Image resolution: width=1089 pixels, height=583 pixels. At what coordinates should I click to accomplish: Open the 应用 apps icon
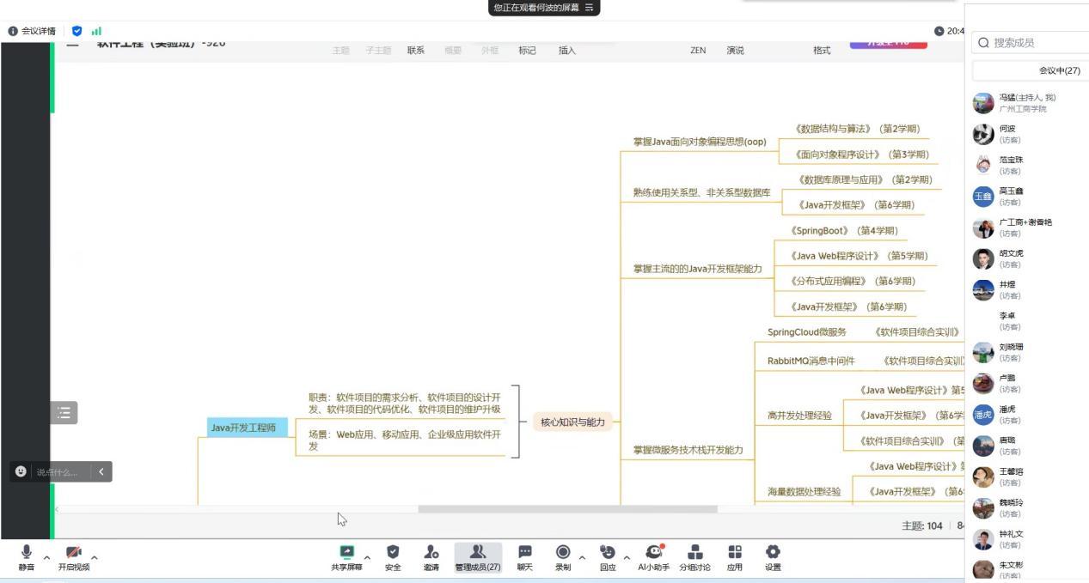click(x=735, y=556)
